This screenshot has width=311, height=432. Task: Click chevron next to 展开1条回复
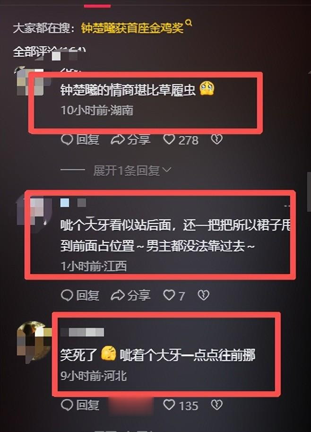pyautogui.click(x=167, y=170)
